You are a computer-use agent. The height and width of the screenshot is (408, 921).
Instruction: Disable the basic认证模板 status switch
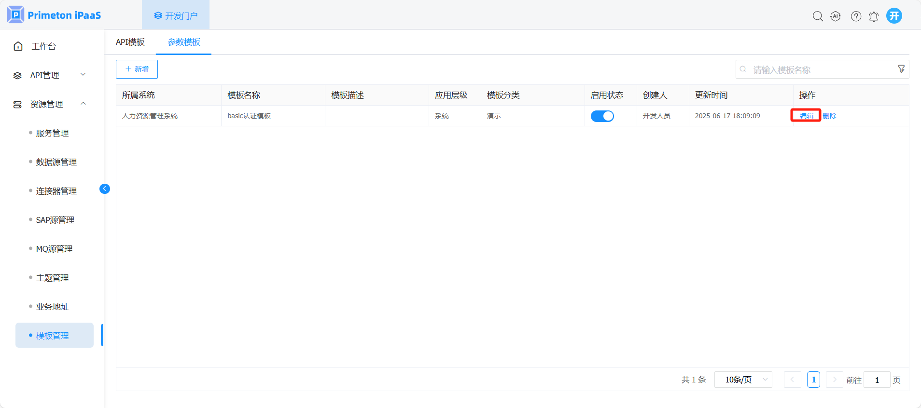click(602, 116)
